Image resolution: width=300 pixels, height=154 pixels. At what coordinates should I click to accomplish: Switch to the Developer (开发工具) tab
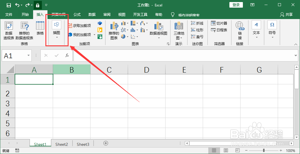click(140, 15)
